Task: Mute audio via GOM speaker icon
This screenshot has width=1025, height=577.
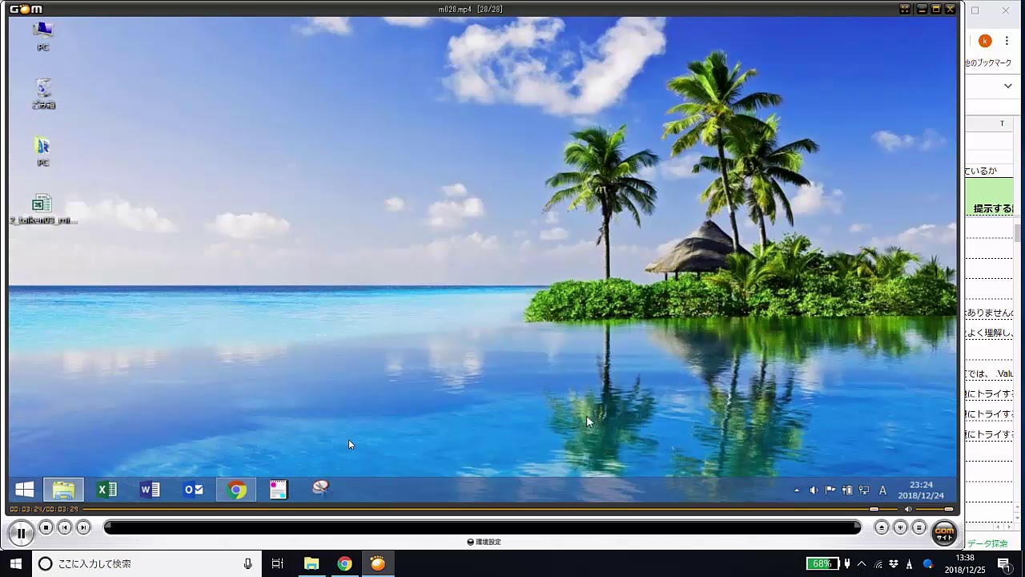Action: [908, 509]
